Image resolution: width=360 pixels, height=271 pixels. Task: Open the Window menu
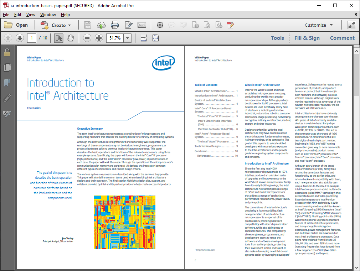pos(48,15)
